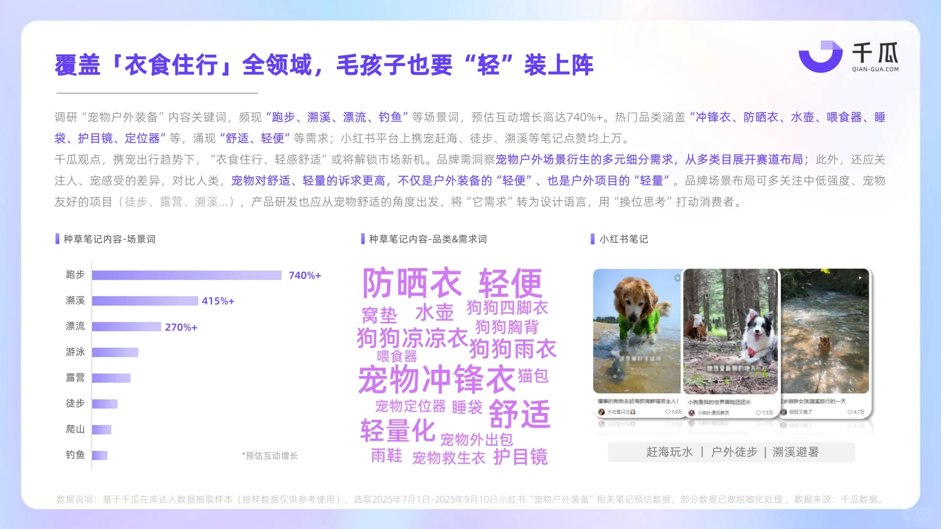The width and height of the screenshot is (941, 529).
Task: Click 舒适 in the word cloud
Action: click(520, 414)
